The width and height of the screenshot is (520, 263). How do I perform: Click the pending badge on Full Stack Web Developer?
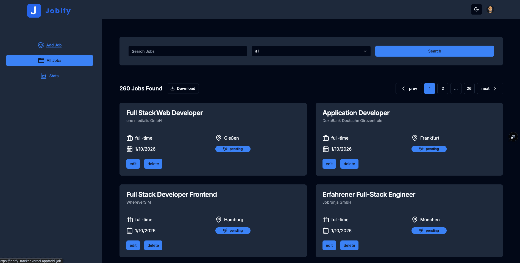tap(233, 149)
